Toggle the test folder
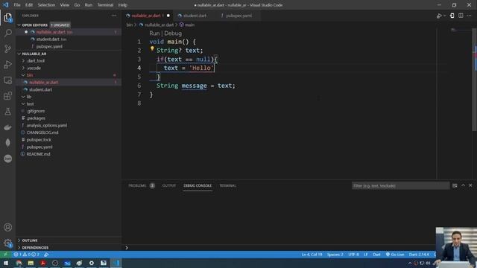Screen dimensions: 477x268 click(30, 104)
